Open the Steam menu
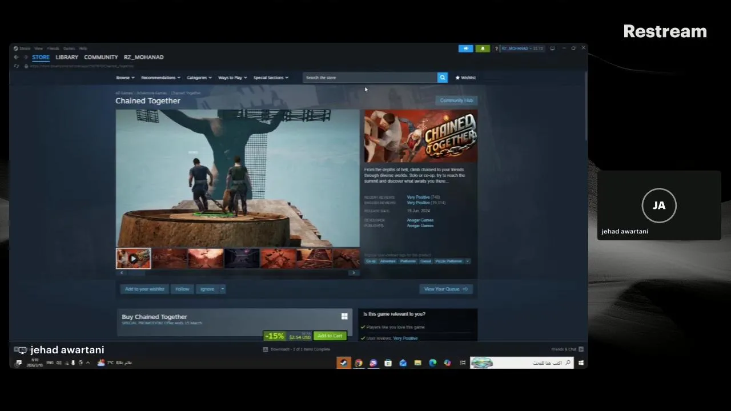 (25, 49)
